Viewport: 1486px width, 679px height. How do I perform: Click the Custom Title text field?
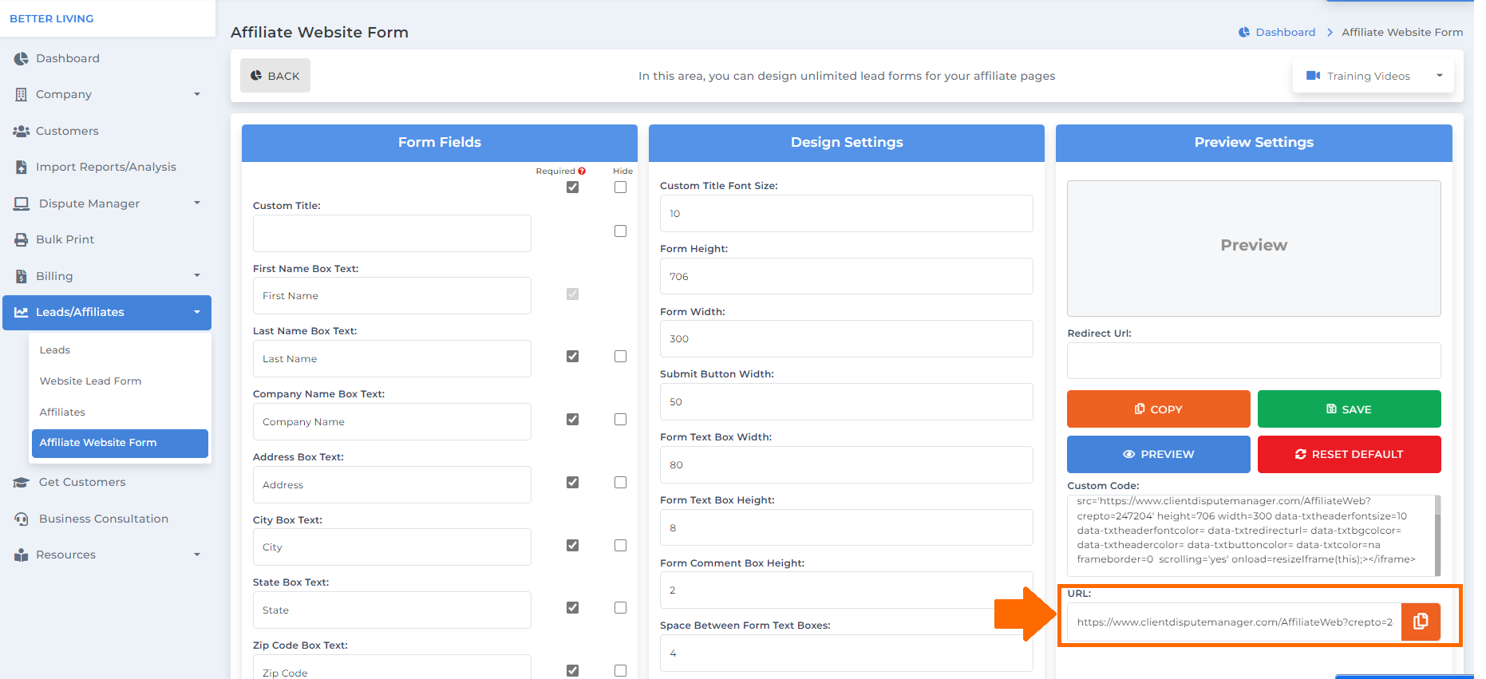pyautogui.click(x=392, y=233)
